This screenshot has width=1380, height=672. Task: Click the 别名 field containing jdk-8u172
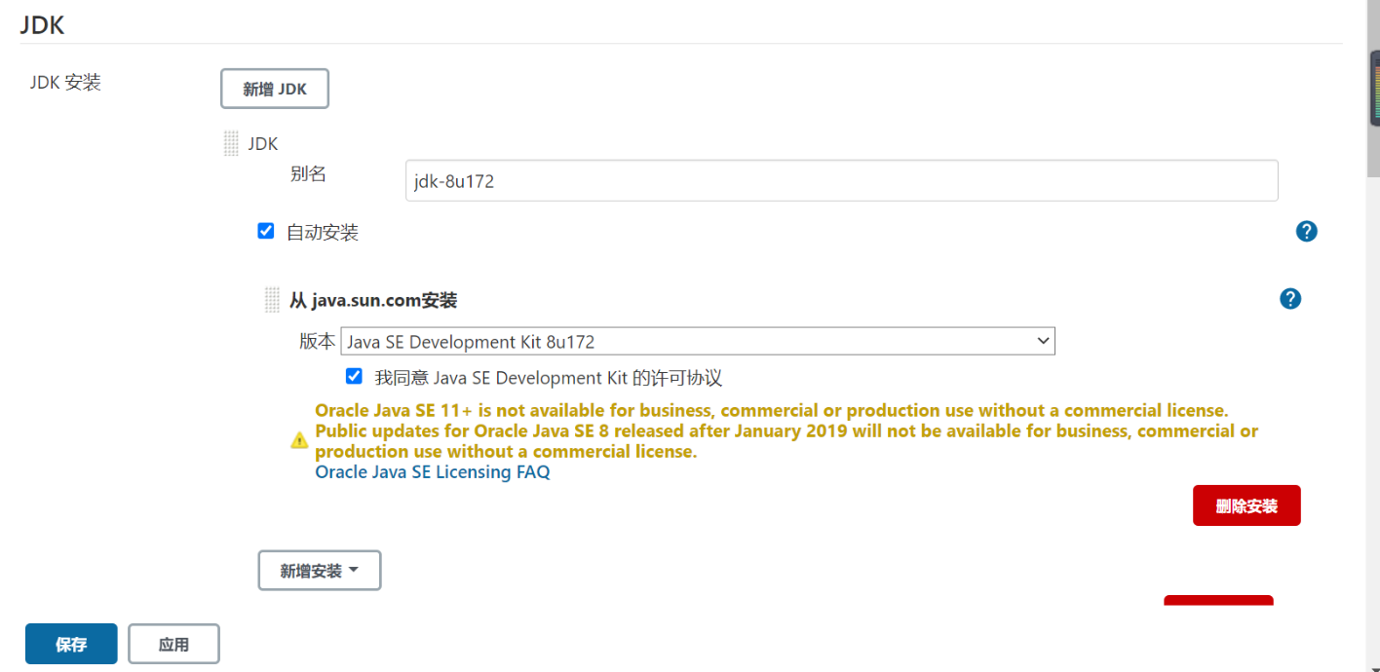(842, 180)
